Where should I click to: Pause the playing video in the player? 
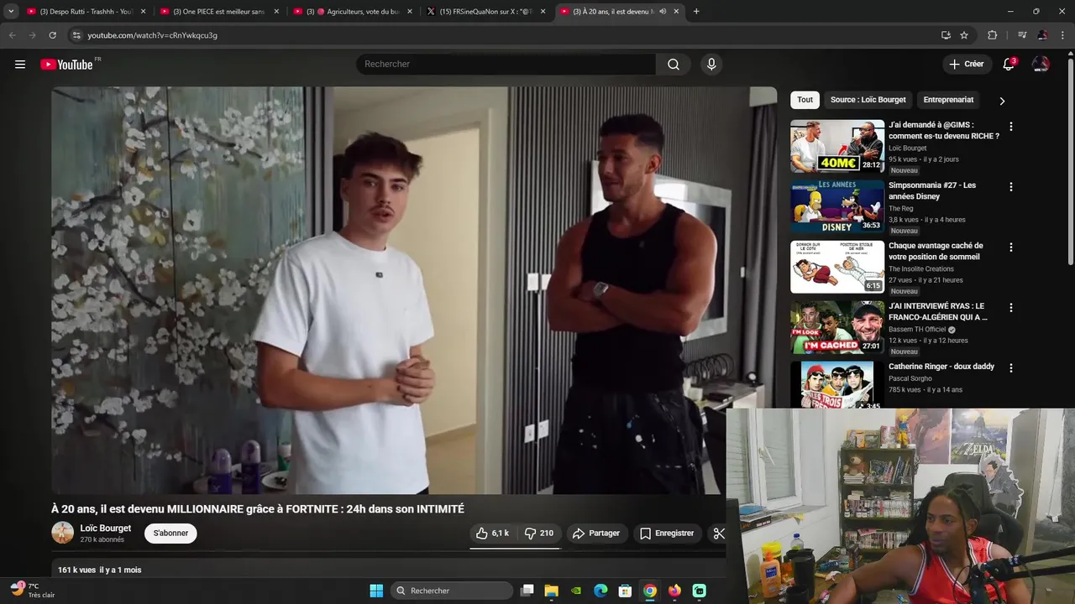413,290
